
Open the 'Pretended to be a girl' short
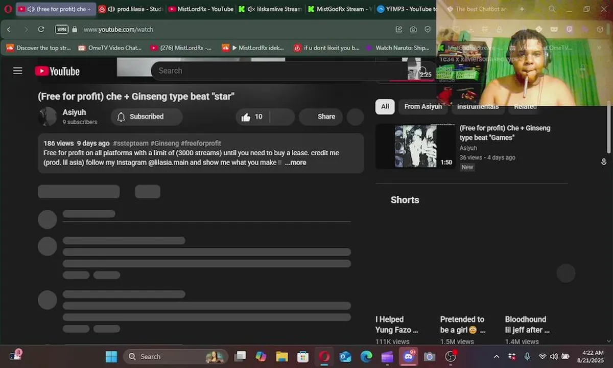point(463,325)
